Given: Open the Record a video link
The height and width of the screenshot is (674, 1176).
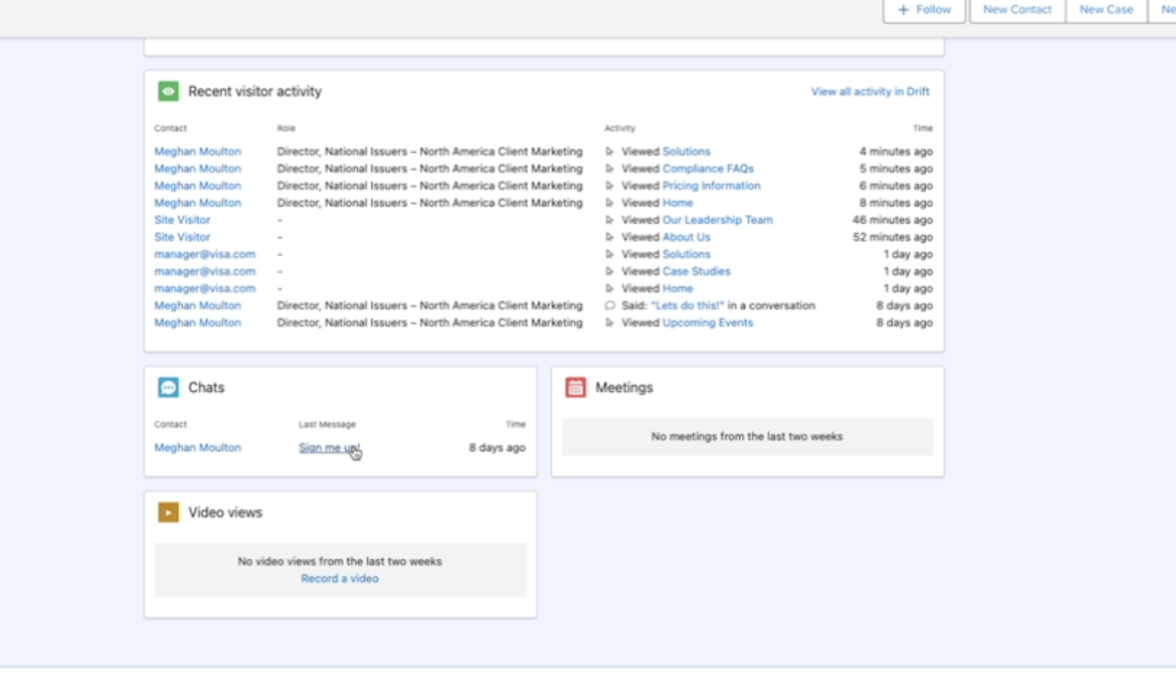Looking at the screenshot, I should pos(339,578).
